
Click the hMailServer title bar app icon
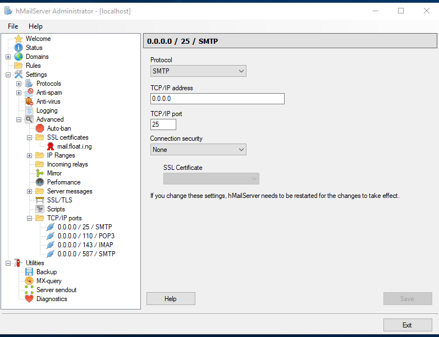click(x=8, y=11)
